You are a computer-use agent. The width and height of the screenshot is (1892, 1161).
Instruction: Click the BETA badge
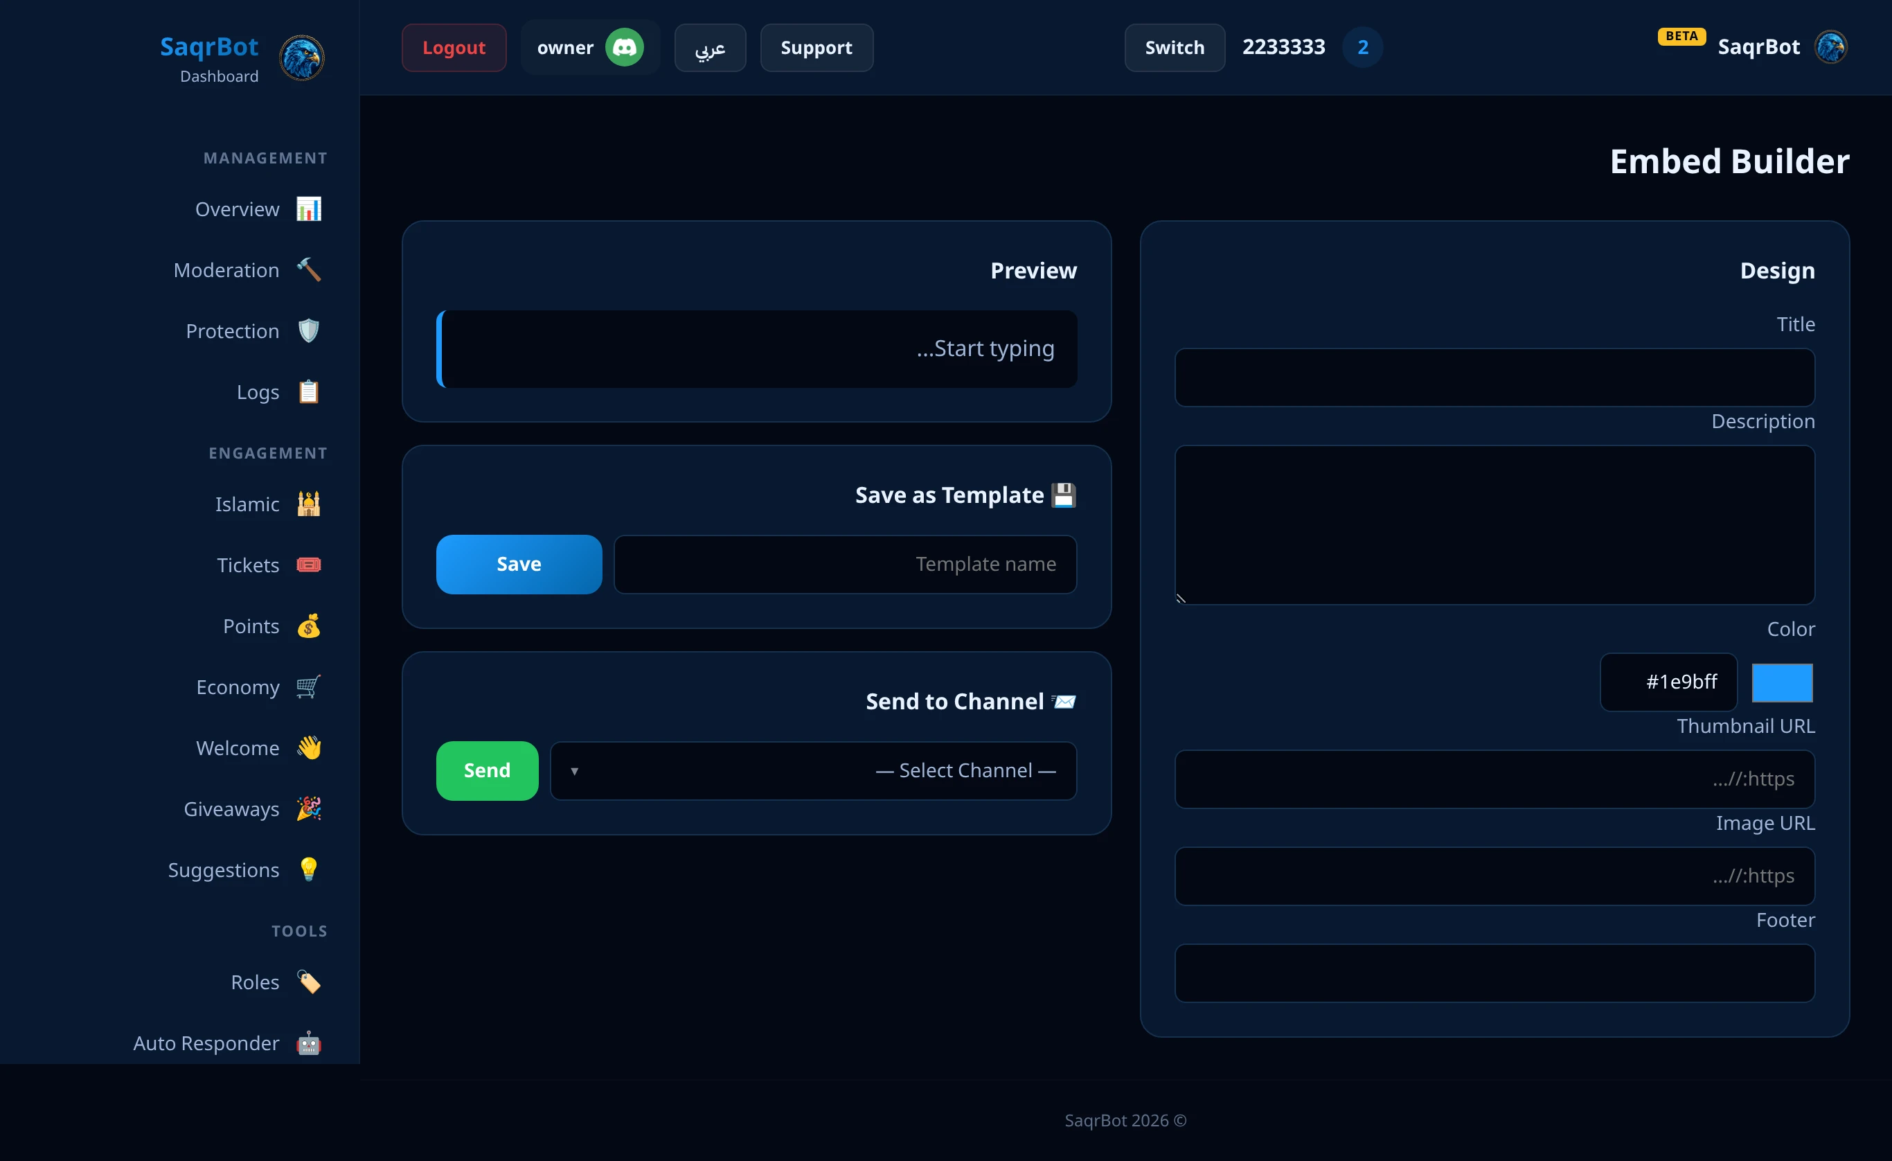pos(1681,36)
